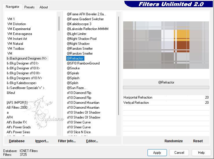Choose @Spirals filter
Screen dimensions: 214x159
click(73, 73)
